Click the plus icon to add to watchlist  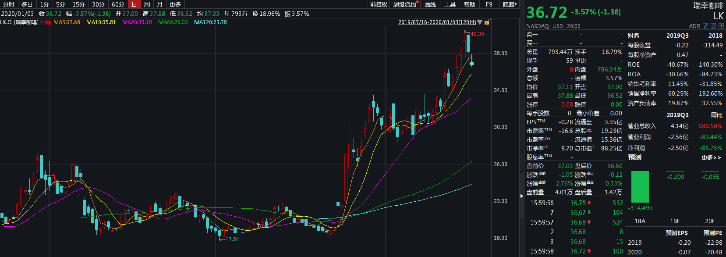[721, 26]
